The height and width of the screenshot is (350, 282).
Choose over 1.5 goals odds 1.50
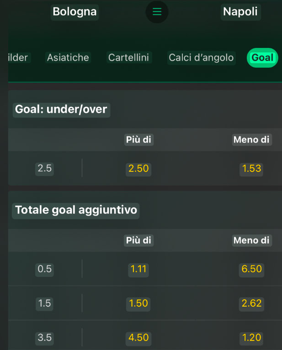pos(138,303)
